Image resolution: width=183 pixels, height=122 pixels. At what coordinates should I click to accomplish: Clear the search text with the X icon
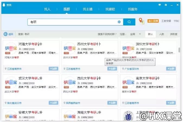click(x=119, y=22)
